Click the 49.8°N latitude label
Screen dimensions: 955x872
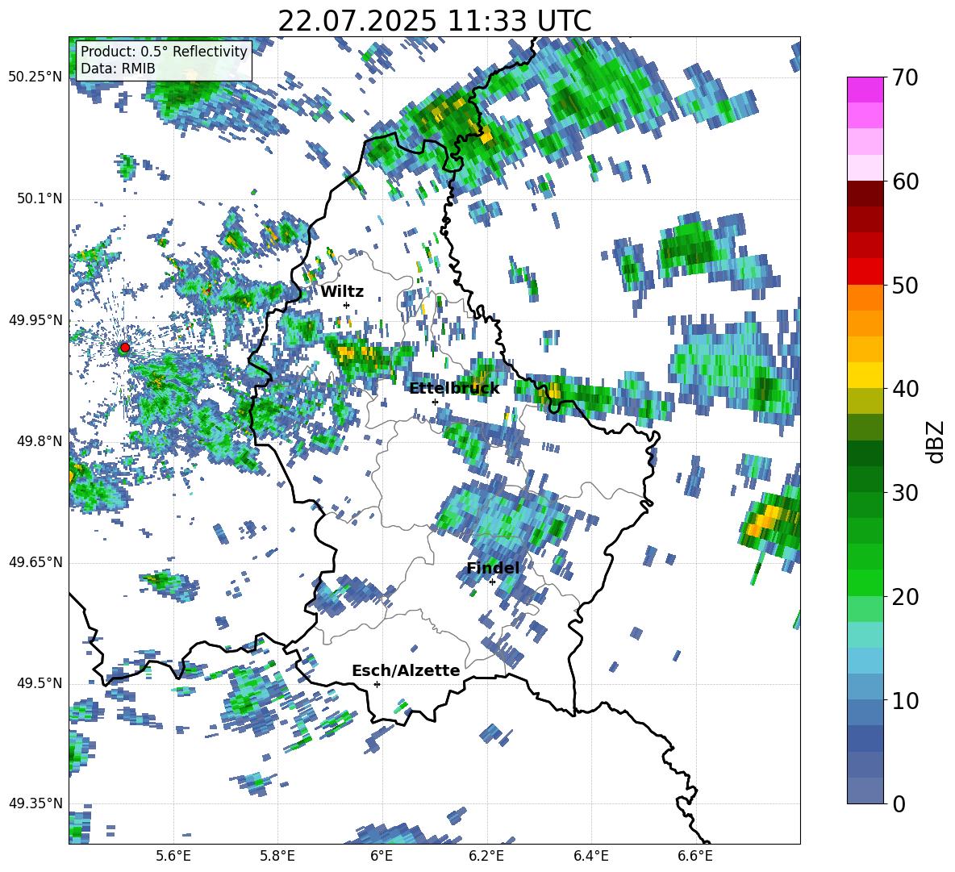pos(39,441)
